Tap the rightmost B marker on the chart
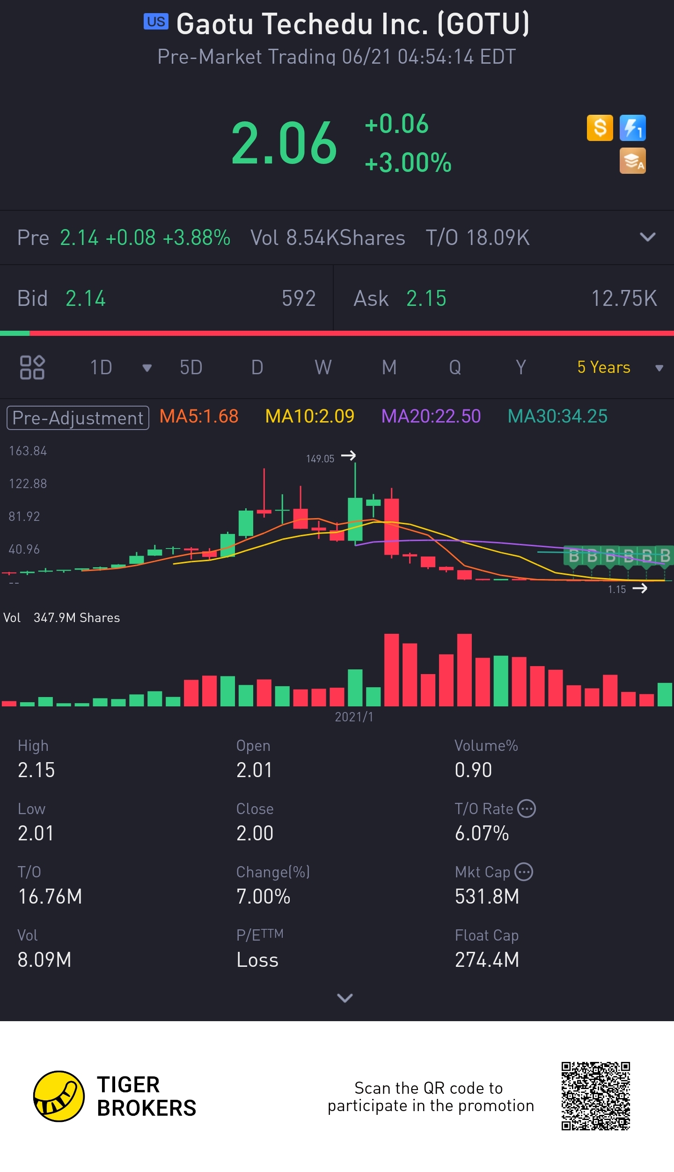The image size is (674, 1172). (665, 556)
